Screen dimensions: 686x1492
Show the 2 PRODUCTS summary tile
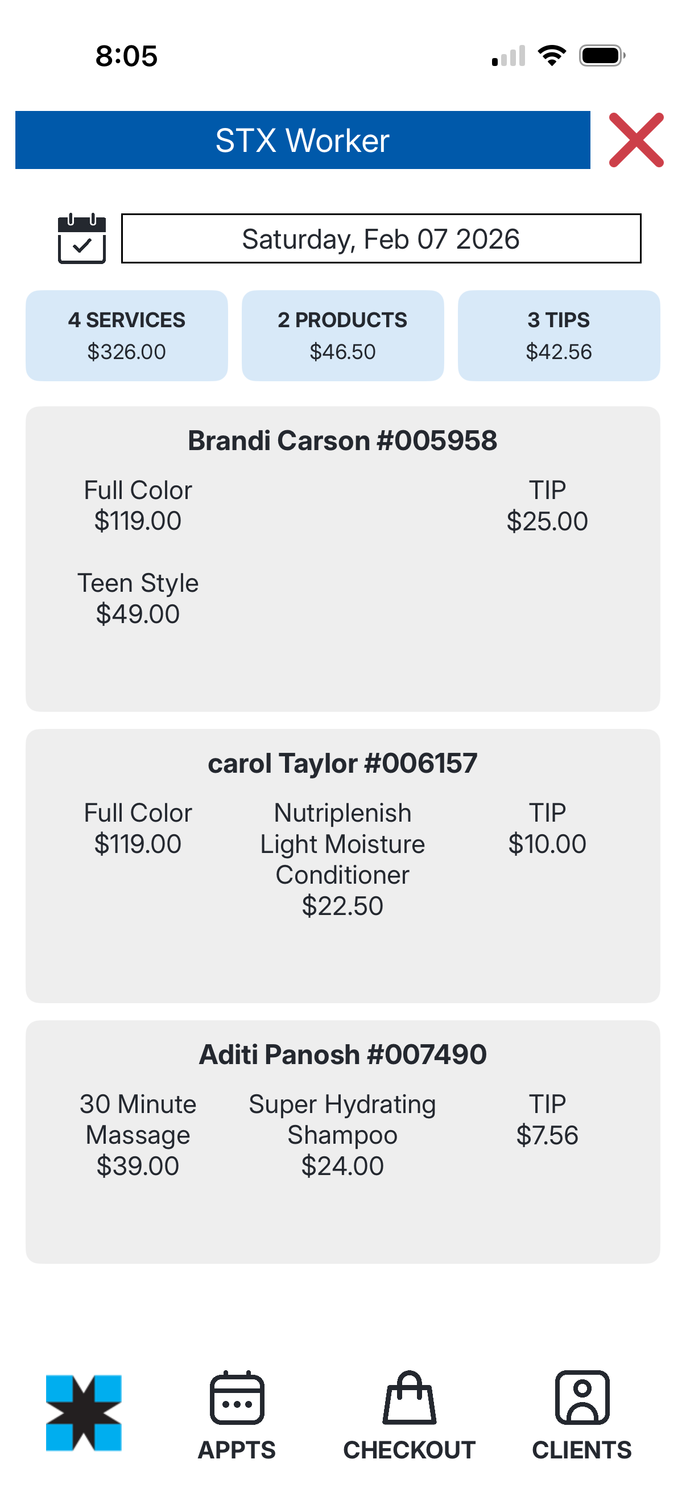tap(342, 335)
